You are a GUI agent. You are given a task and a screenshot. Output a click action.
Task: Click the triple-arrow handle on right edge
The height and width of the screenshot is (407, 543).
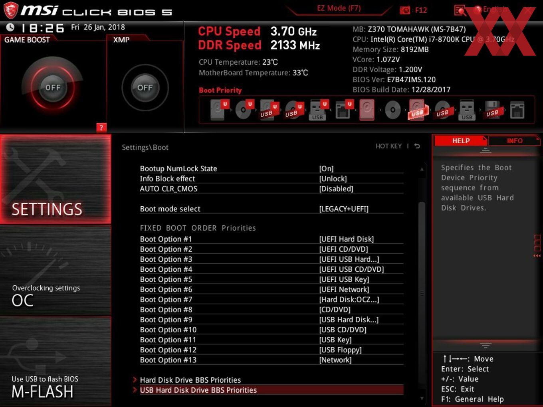tap(537, 255)
